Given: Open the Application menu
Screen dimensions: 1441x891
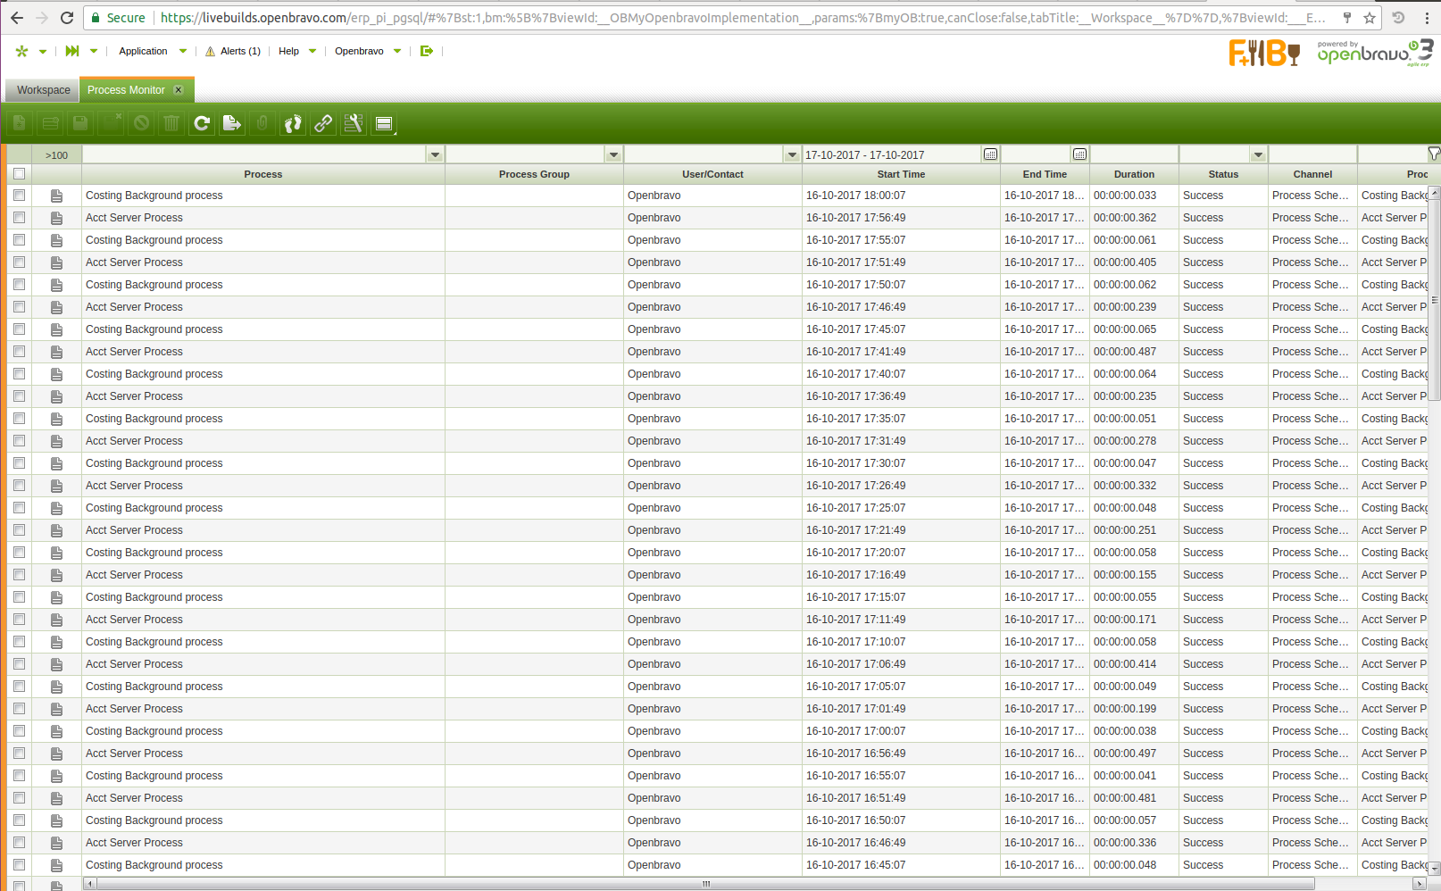Looking at the screenshot, I should pyautogui.click(x=143, y=51).
